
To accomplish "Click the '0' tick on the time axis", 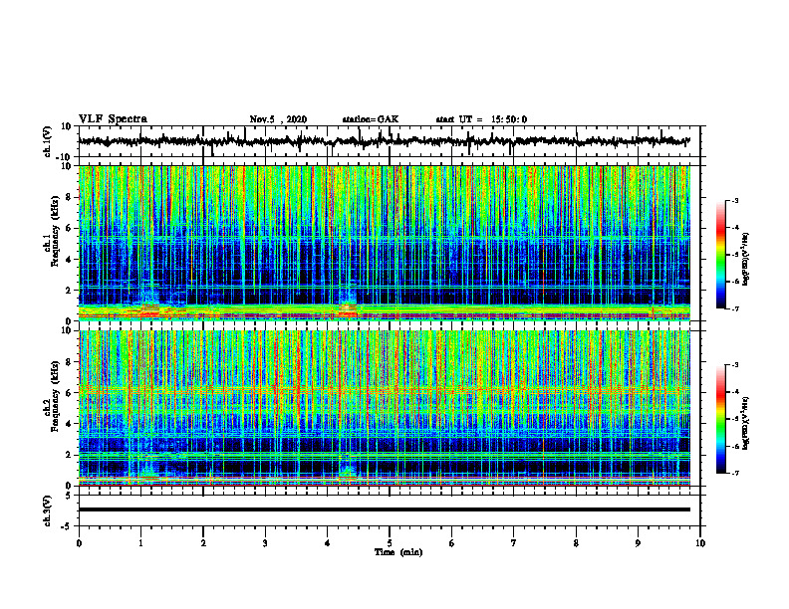I will click(79, 543).
